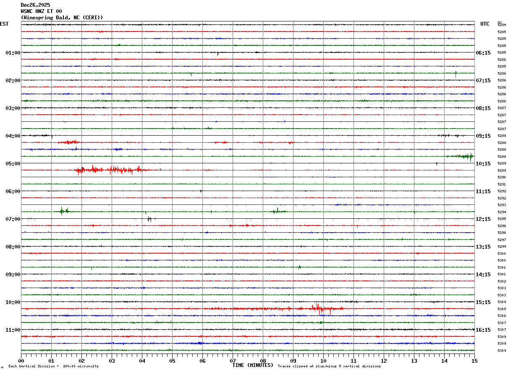Viewport: 508px width, 372px height.
Task: Select the 03:00 EST row label
Action: pyautogui.click(x=13, y=108)
